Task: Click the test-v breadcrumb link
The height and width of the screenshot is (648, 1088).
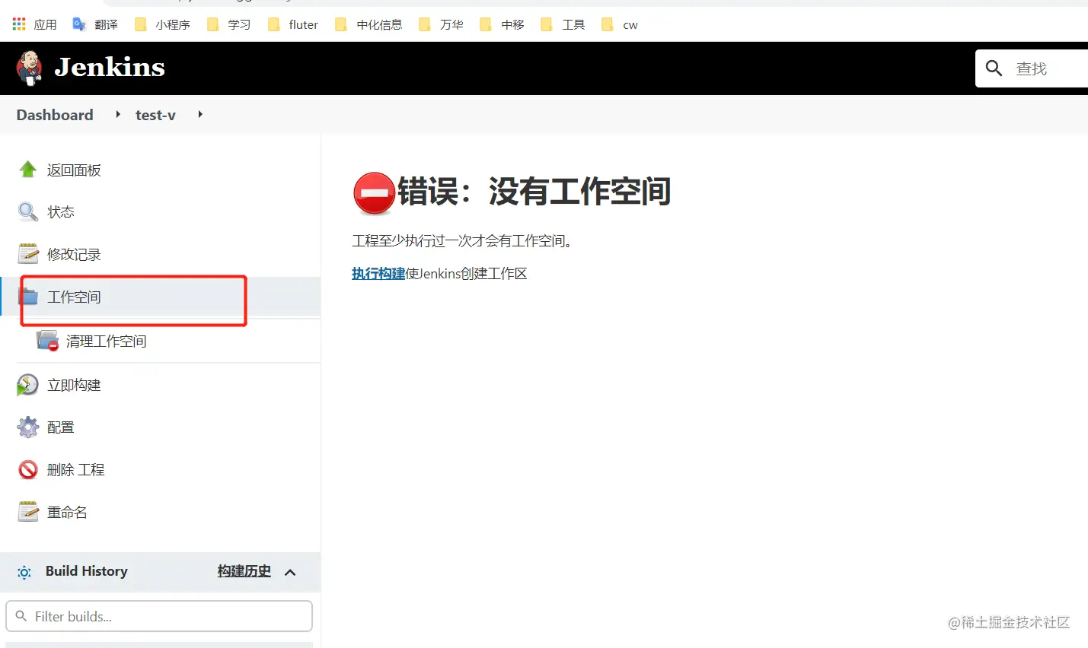Action: [155, 115]
